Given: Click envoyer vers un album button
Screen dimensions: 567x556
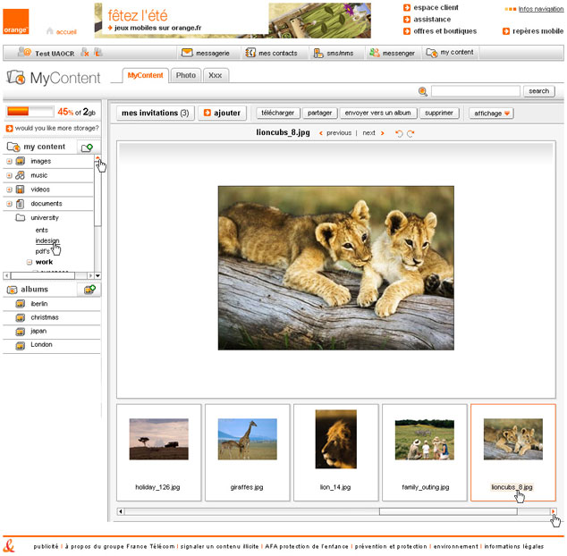Looking at the screenshot, I should pyautogui.click(x=378, y=114).
